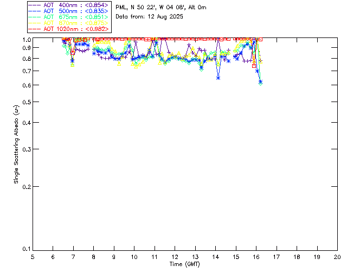Click the y-axis tick label 0.8
Image resolution: width=347 pixels, height=278 pixels.
27,59
